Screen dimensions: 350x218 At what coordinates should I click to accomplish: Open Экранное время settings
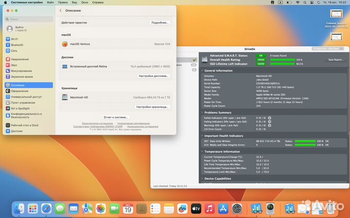coord(29,77)
